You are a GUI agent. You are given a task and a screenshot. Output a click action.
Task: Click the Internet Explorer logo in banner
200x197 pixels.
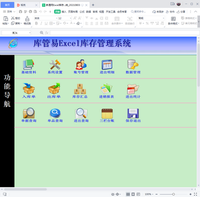pos(13,43)
